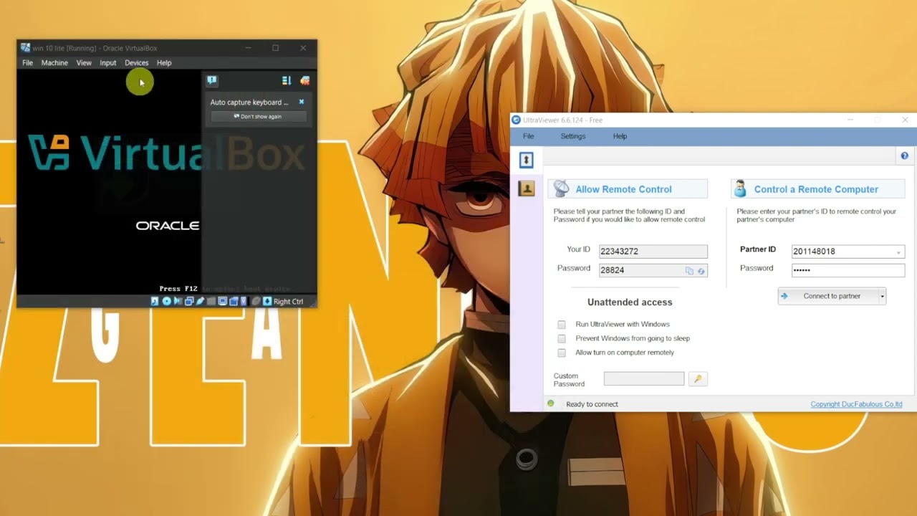Open the Devices menu in VirtualBox

136,63
